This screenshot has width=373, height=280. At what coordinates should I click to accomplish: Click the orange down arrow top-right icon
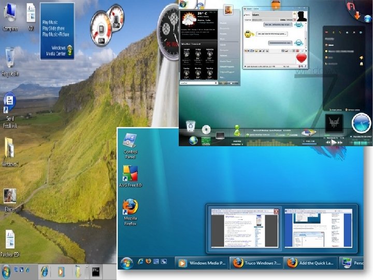[x=357, y=16]
